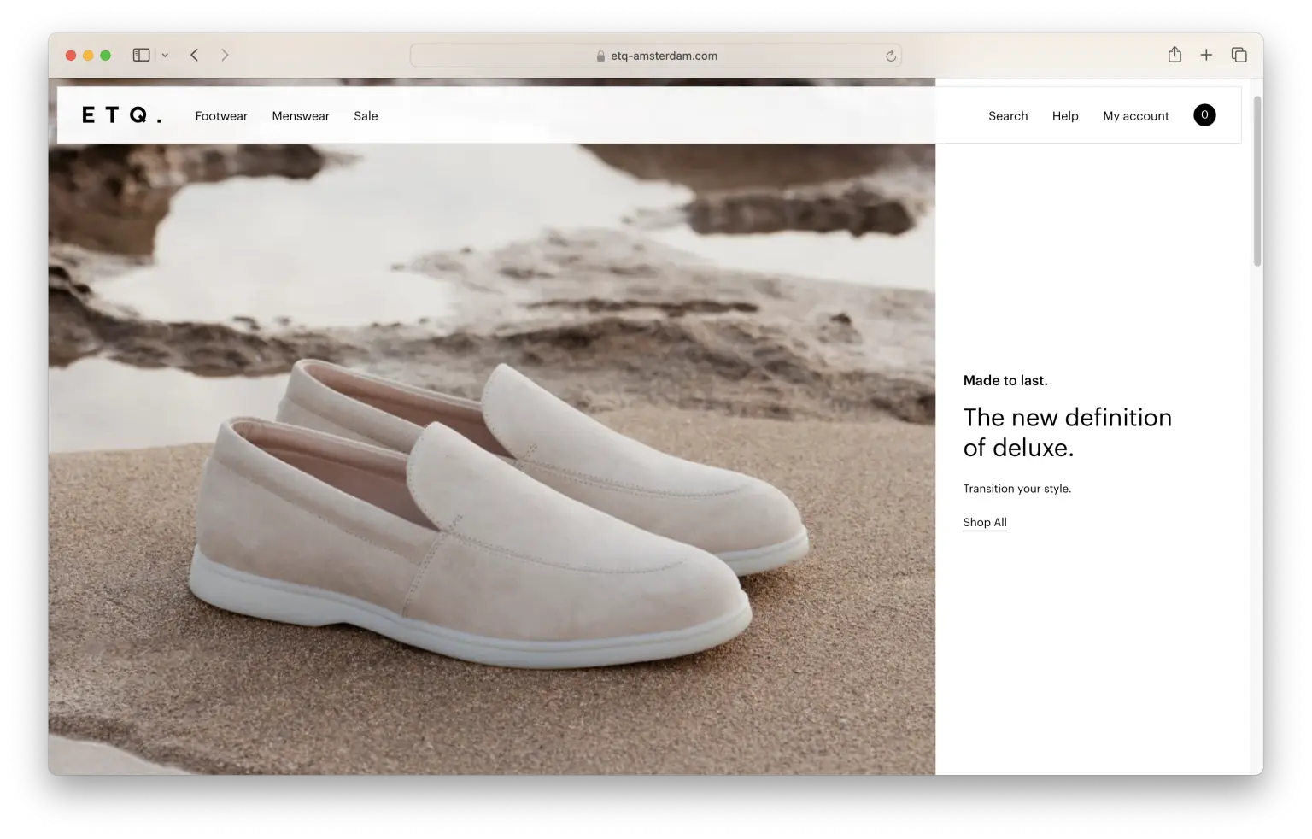The height and width of the screenshot is (839, 1312).
Task: Show the tab overview icon
Action: point(1239,55)
